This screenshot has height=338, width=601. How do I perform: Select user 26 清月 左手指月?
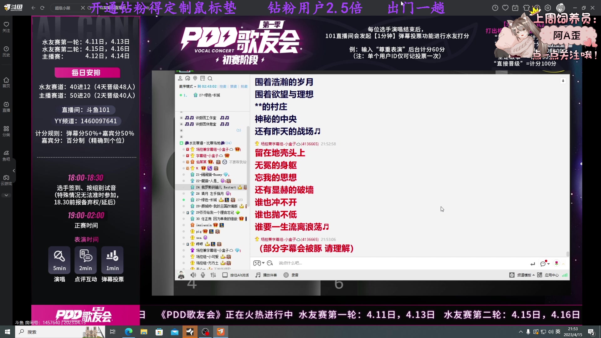click(210, 193)
